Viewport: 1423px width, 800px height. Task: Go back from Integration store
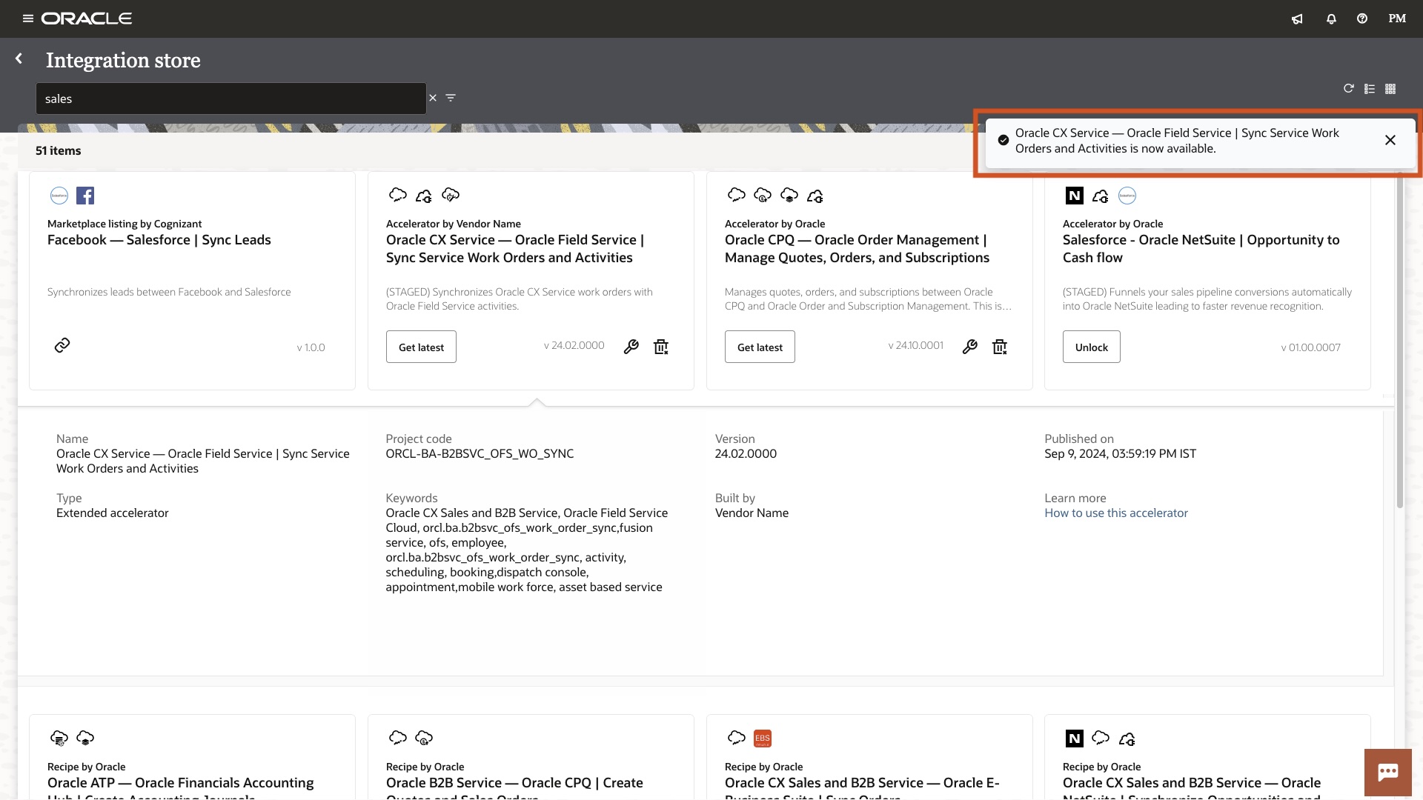click(x=19, y=59)
